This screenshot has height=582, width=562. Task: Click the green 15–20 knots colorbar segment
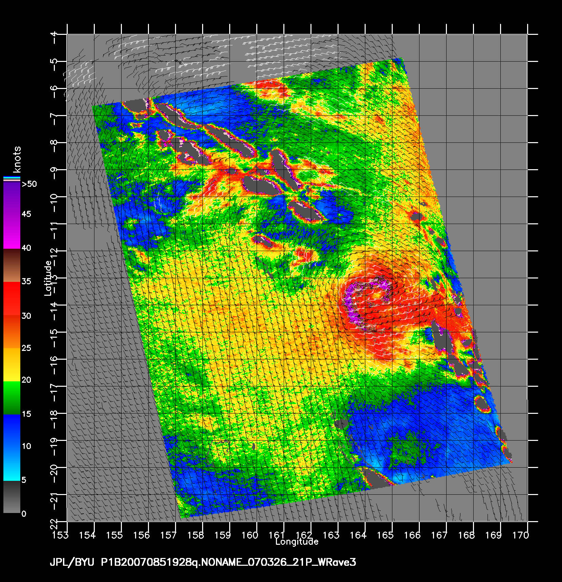pos(12,398)
